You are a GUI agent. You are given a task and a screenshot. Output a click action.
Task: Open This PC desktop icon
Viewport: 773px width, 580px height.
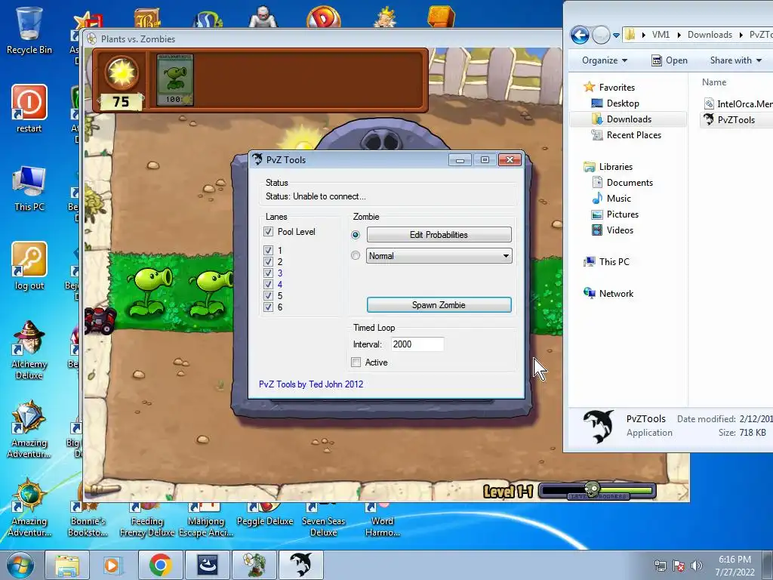29,189
